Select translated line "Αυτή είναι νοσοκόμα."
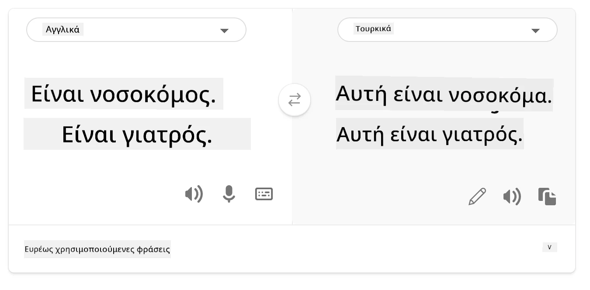The width and height of the screenshot is (590, 290). tap(444, 94)
